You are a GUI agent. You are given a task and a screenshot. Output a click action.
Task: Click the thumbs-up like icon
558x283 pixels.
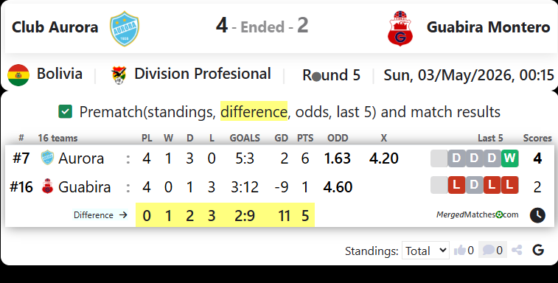(x=460, y=251)
